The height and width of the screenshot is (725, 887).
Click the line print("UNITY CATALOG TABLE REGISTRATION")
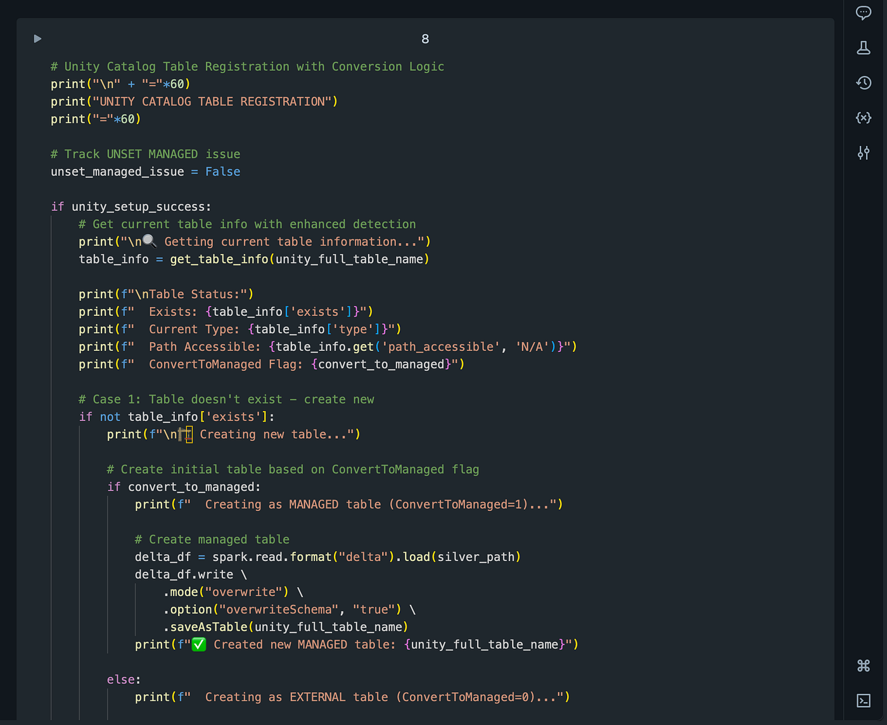[195, 101]
